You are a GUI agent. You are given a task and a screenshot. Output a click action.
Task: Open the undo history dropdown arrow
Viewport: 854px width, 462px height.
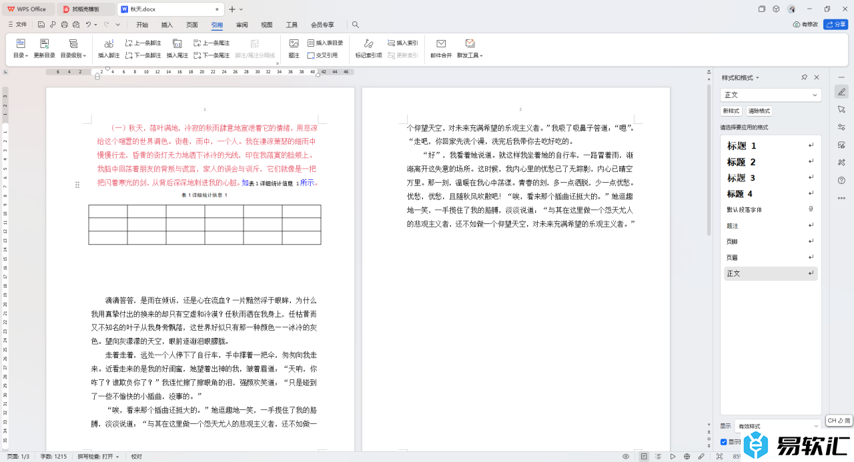click(96, 25)
